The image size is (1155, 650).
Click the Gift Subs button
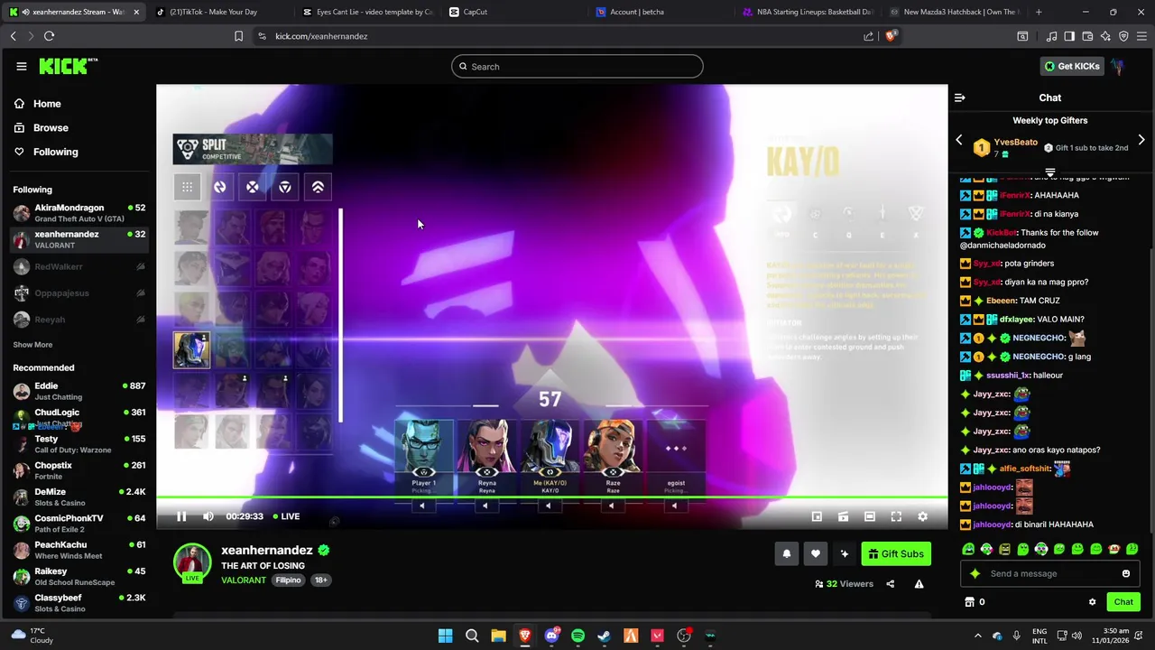coord(896,554)
